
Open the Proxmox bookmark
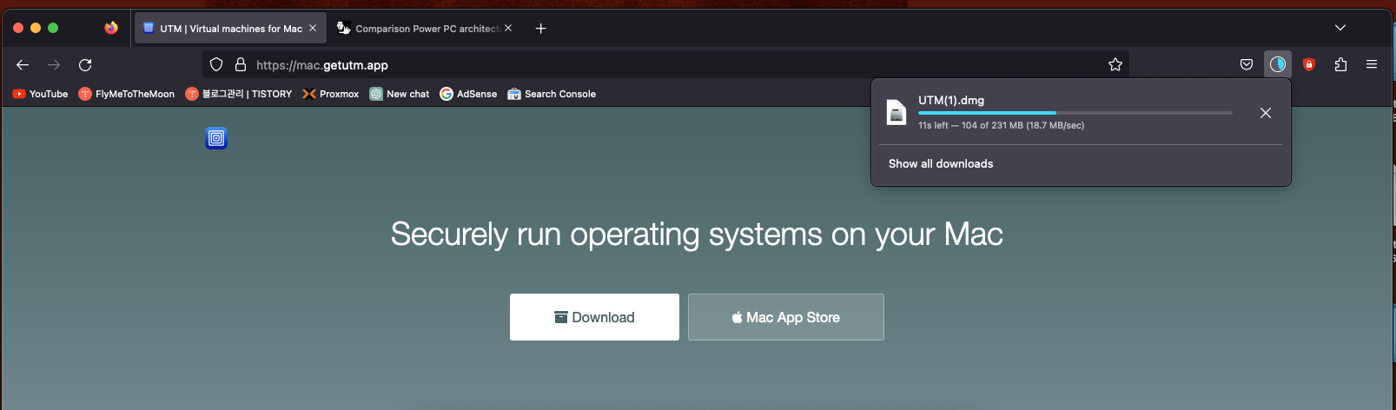(x=330, y=94)
